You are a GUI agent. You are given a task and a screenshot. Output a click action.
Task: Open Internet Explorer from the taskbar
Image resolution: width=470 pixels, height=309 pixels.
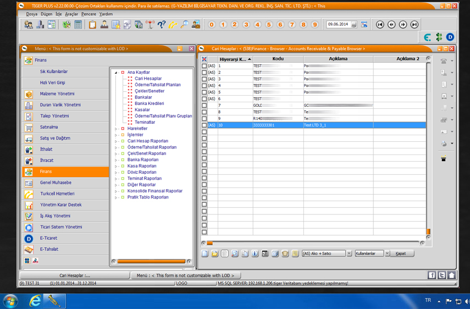click(x=35, y=301)
